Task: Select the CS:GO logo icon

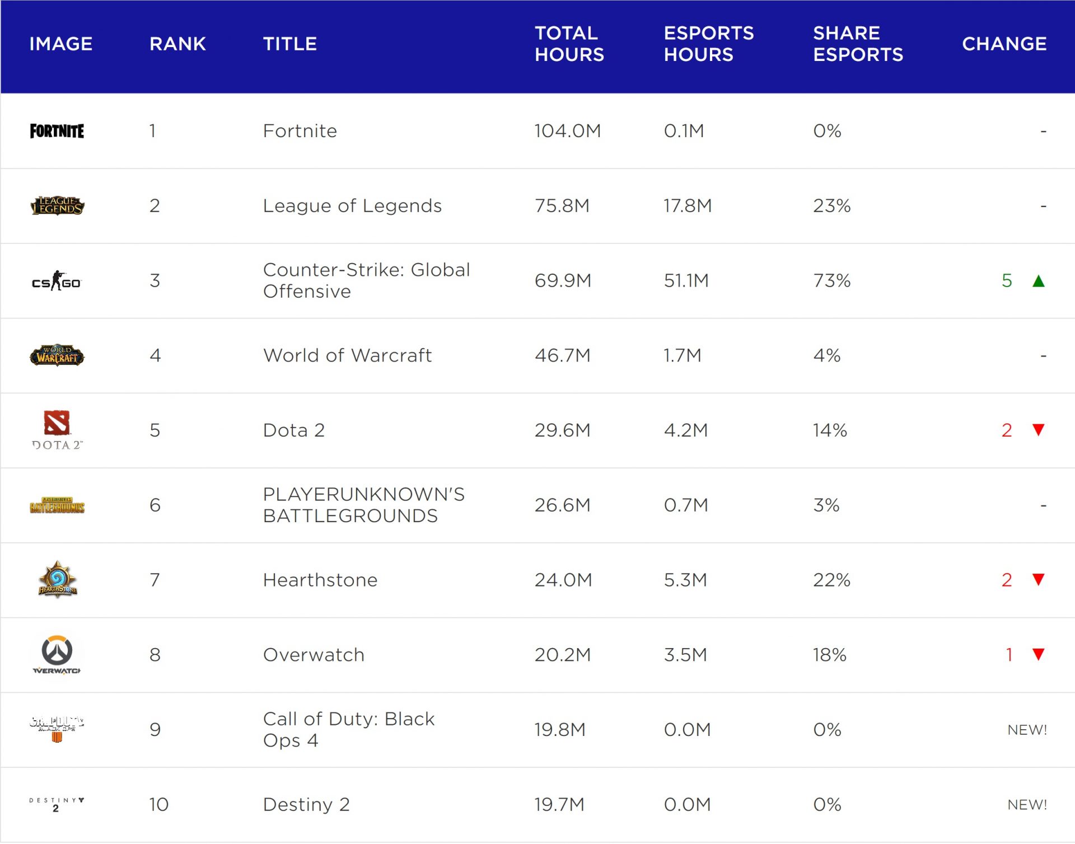Action: click(57, 281)
